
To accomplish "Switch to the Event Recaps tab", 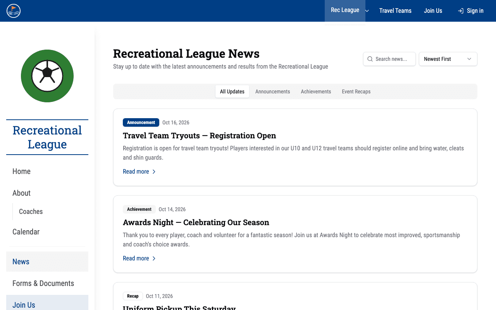I will tap(356, 91).
